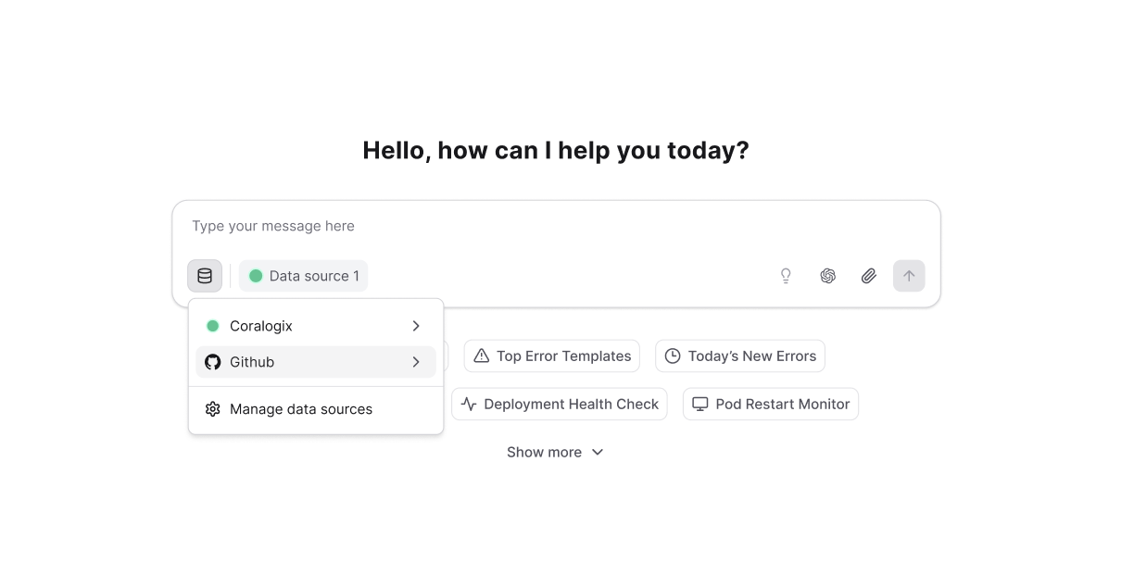Screen dimensions: 1134x574
Task: Click the clock icon on Today's New Errors
Action: (x=672, y=356)
